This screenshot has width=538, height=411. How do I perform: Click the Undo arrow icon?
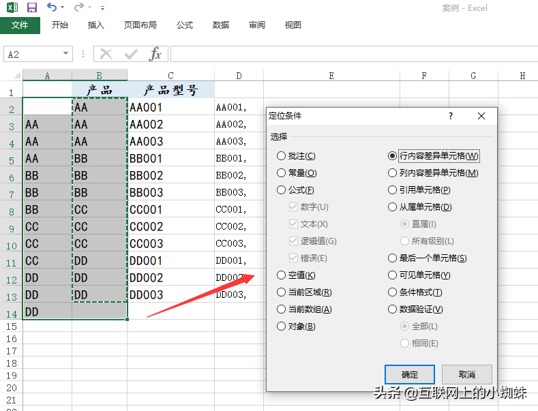(52, 7)
